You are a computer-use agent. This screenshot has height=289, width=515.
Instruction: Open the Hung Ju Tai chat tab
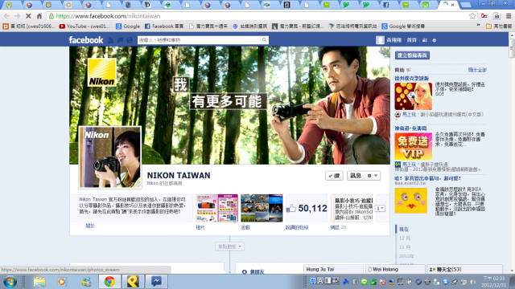click(333, 270)
